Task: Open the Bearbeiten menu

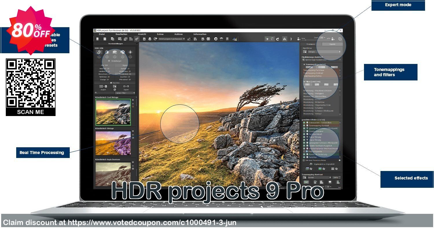Action: pos(121,34)
